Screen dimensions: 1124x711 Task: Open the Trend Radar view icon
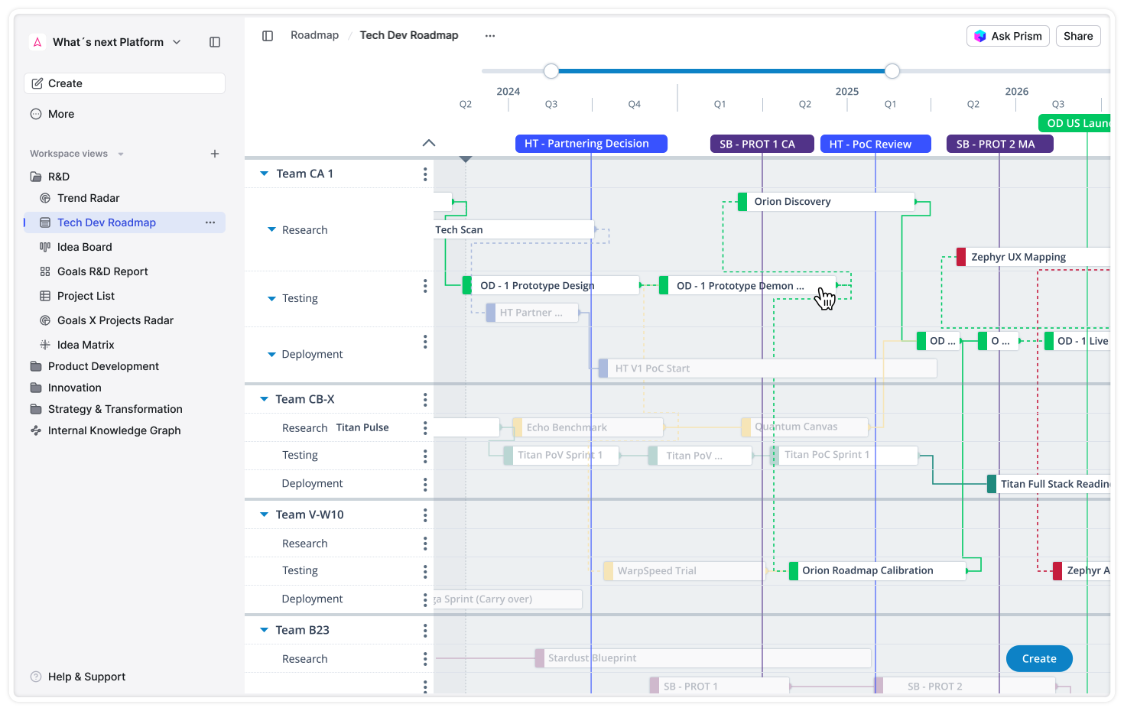click(46, 198)
